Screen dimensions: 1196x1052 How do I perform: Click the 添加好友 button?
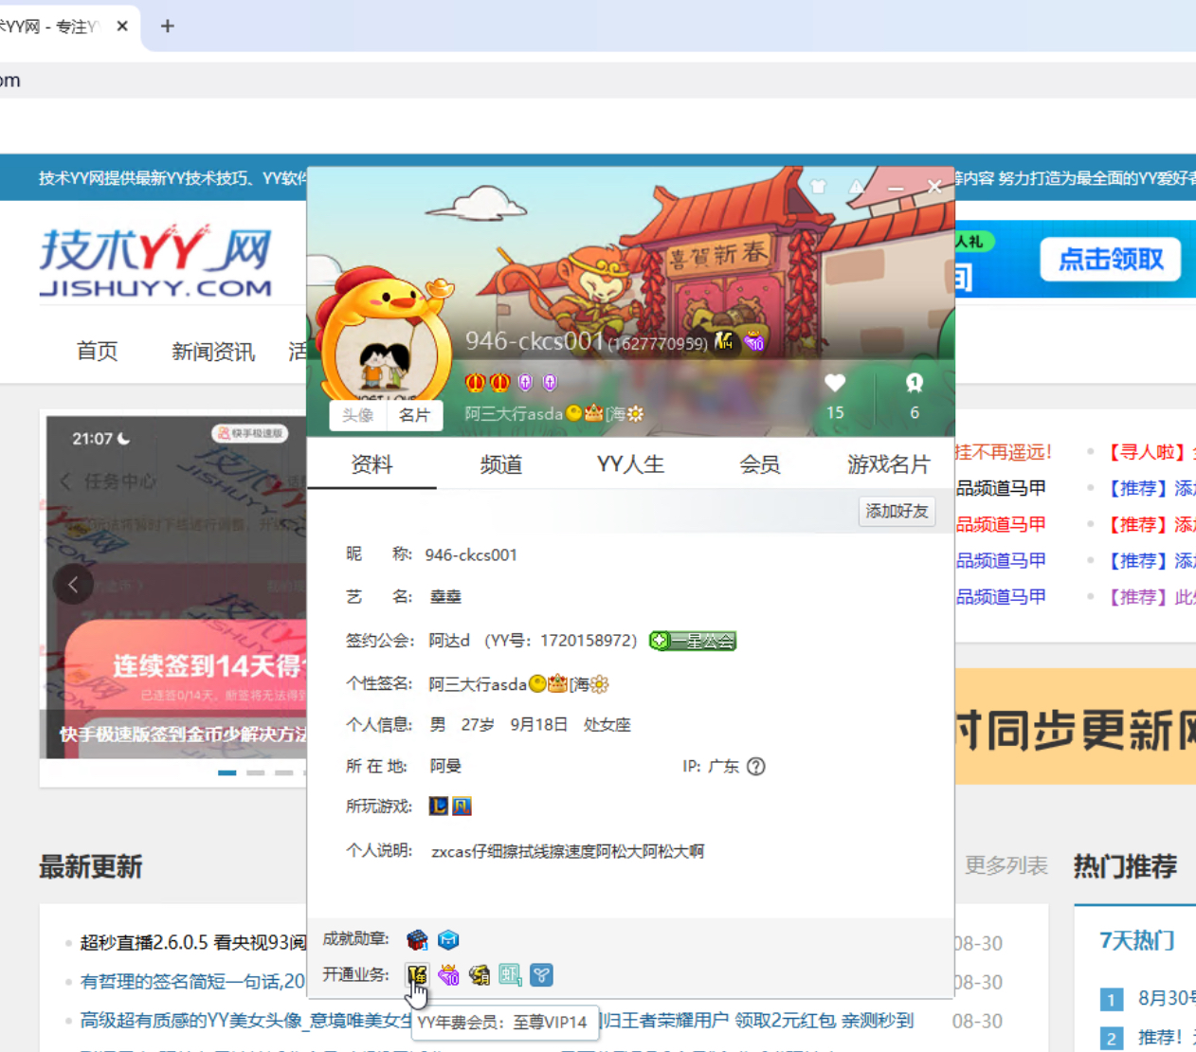tap(897, 512)
